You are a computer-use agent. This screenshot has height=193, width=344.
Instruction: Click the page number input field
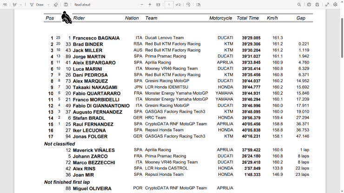click(x=169, y=4)
